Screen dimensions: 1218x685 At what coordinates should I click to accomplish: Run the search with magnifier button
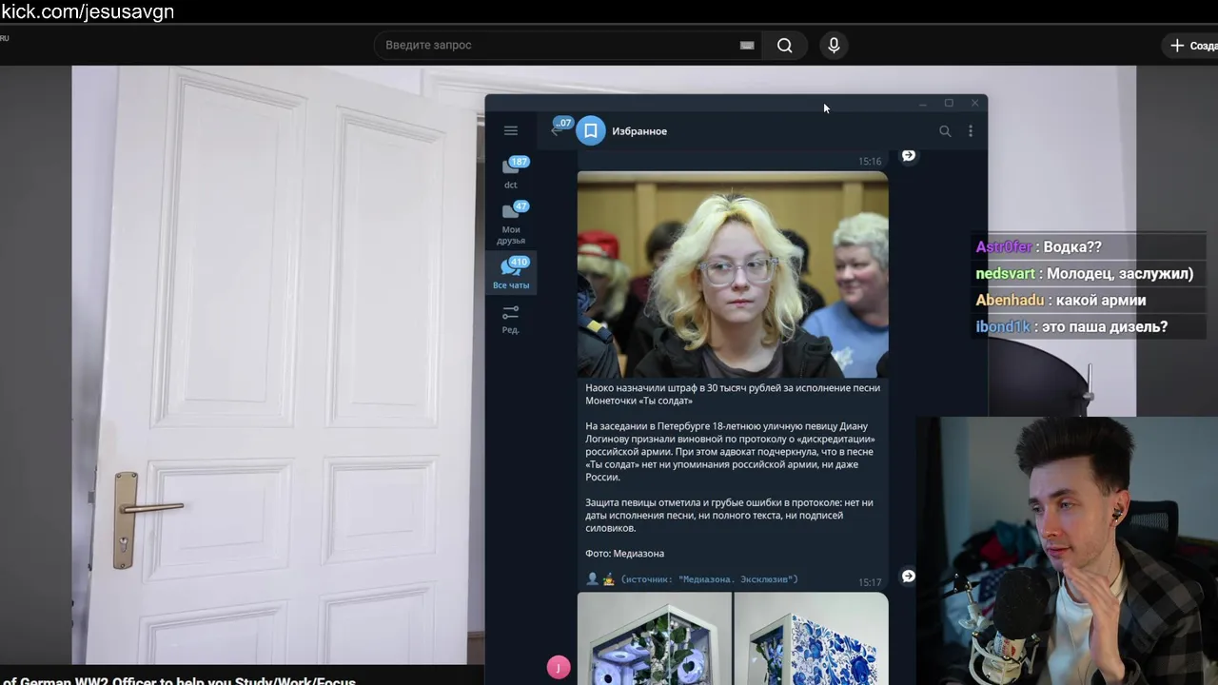click(784, 45)
